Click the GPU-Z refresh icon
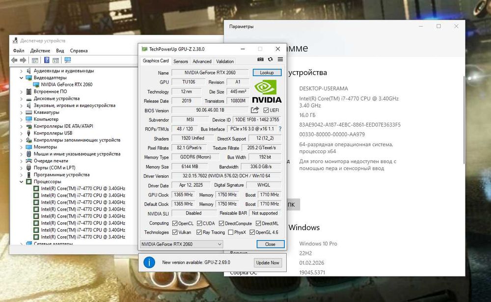 coord(270,59)
